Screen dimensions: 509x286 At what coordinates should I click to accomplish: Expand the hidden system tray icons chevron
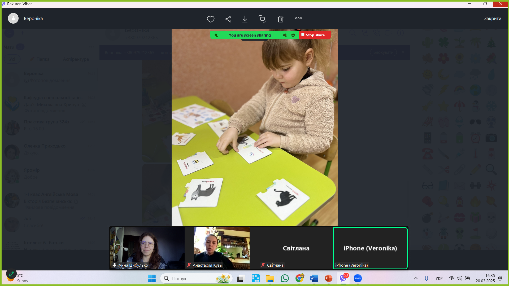[416, 278]
